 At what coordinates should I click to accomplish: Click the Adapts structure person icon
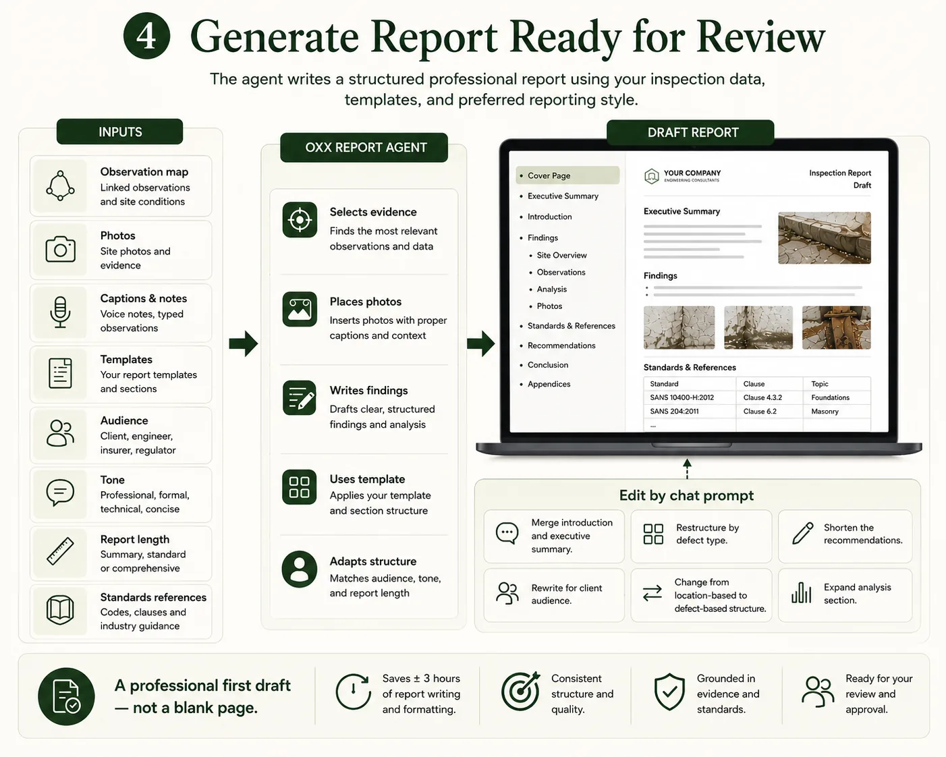[300, 570]
